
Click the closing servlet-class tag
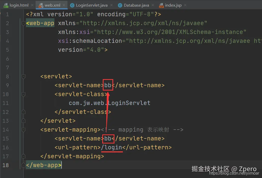(x=83, y=112)
